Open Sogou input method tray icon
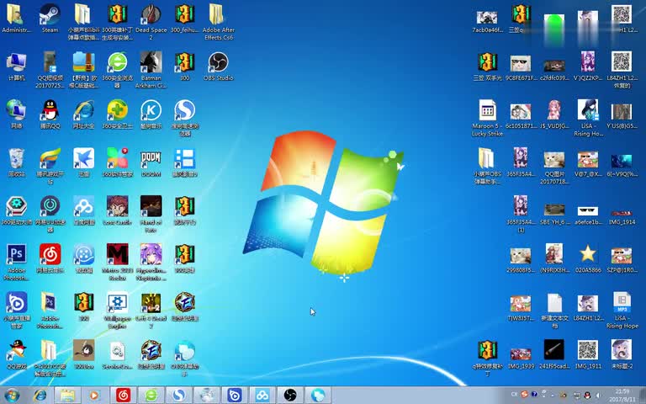Image resolution: width=646 pixels, height=404 pixels. (x=524, y=395)
